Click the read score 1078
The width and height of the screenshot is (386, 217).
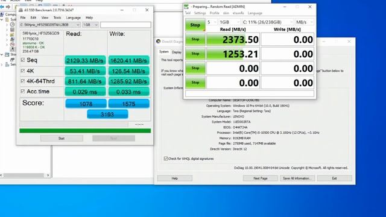pyautogui.click(x=86, y=104)
